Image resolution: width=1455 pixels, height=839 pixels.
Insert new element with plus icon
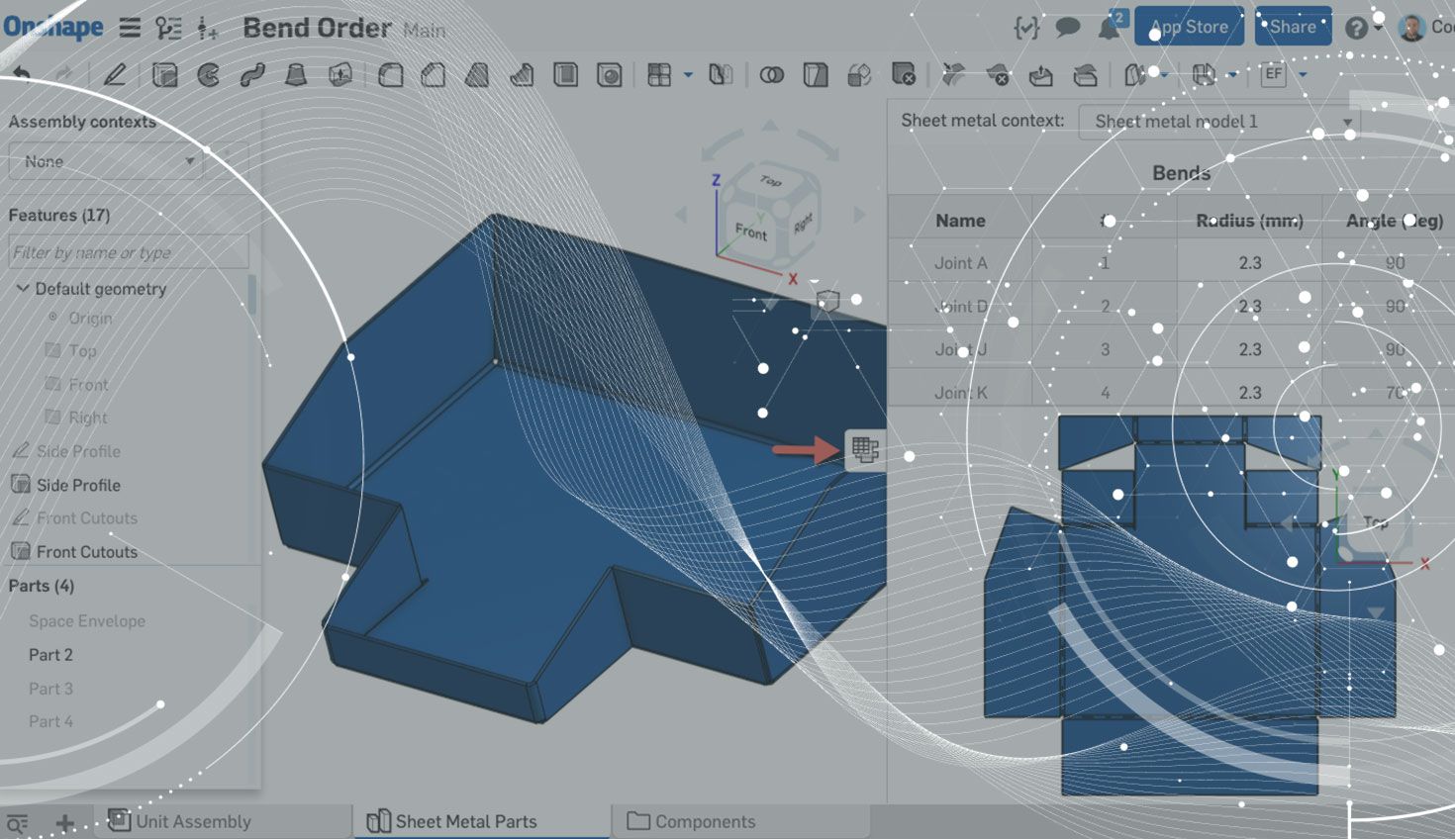pyautogui.click(x=65, y=822)
